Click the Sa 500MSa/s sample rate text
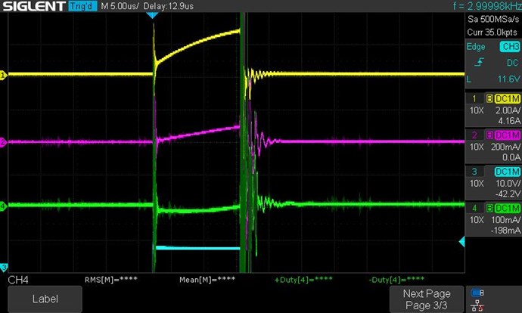The height and width of the screenshot is (313, 522). pyautogui.click(x=493, y=19)
